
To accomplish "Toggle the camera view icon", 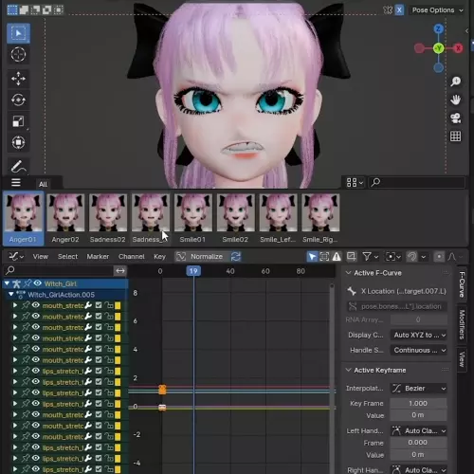I will [455, 118].
